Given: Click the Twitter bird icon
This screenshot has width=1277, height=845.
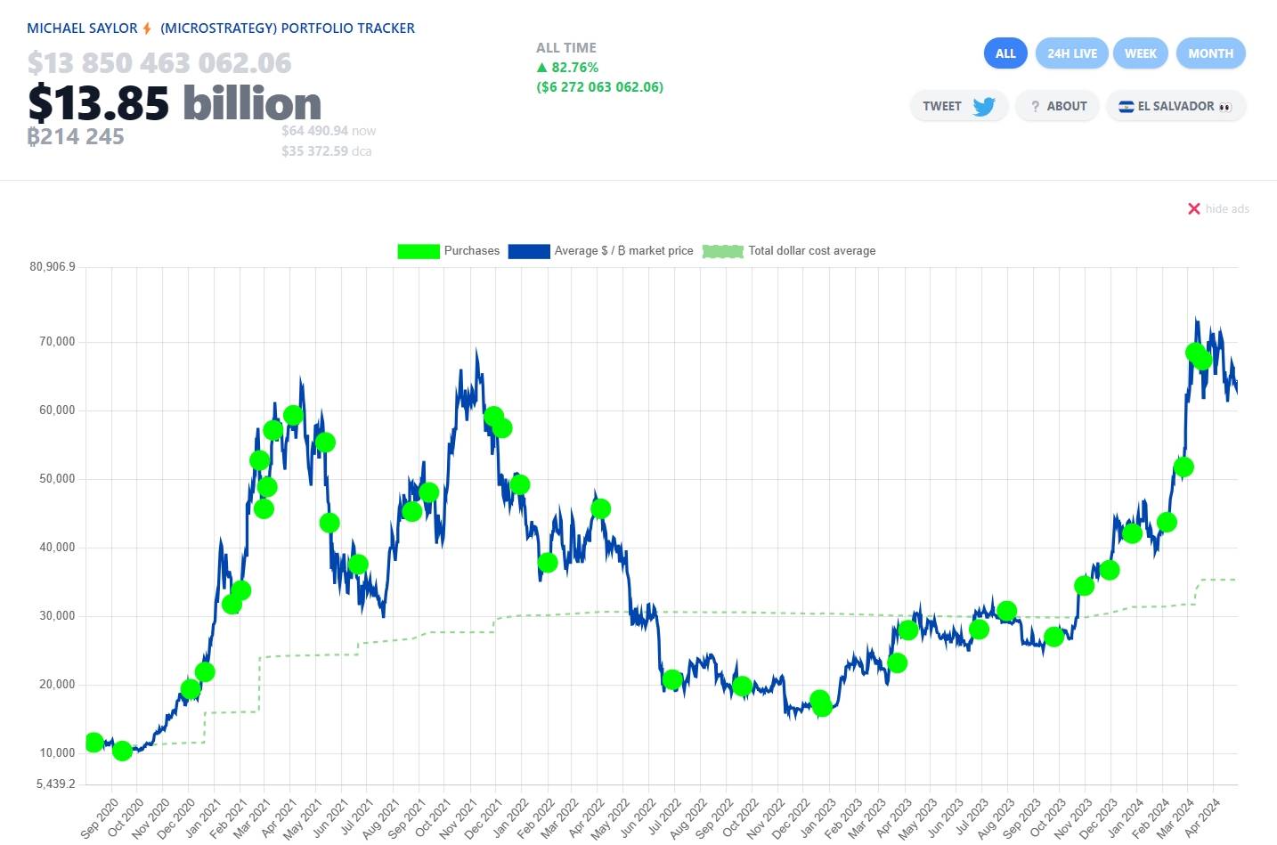Looking at the screenshot, I should pos(984,107).
